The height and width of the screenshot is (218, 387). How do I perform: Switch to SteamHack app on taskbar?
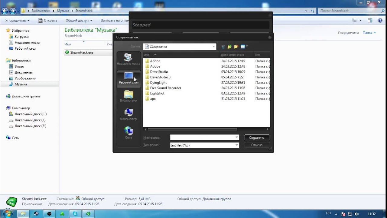pos(88,214)
